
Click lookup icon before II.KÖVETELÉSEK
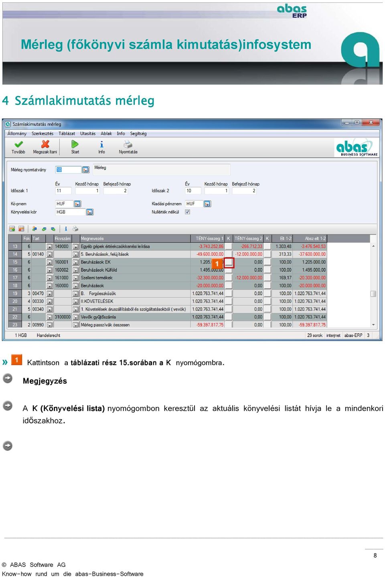(x=75, y=301)
